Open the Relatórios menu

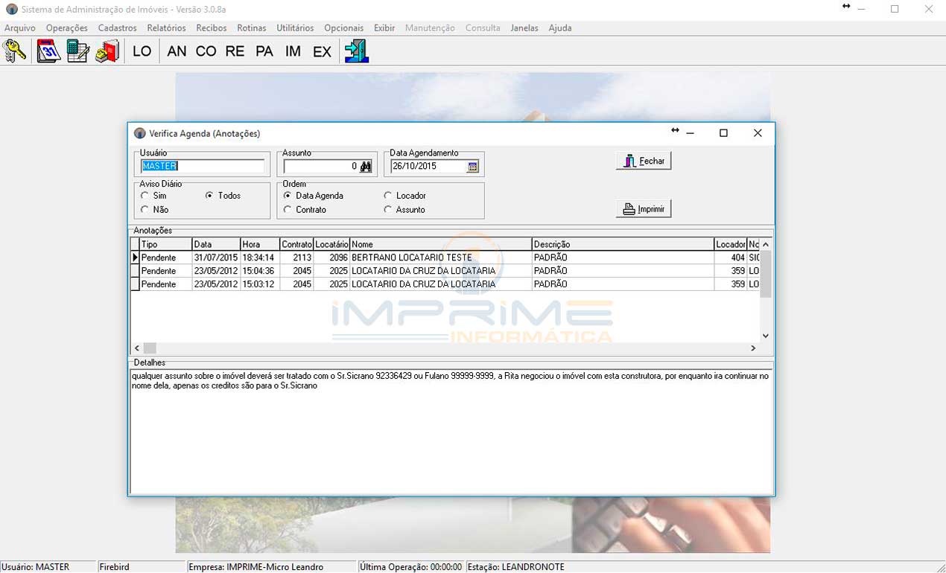click(x=166, y=28)
